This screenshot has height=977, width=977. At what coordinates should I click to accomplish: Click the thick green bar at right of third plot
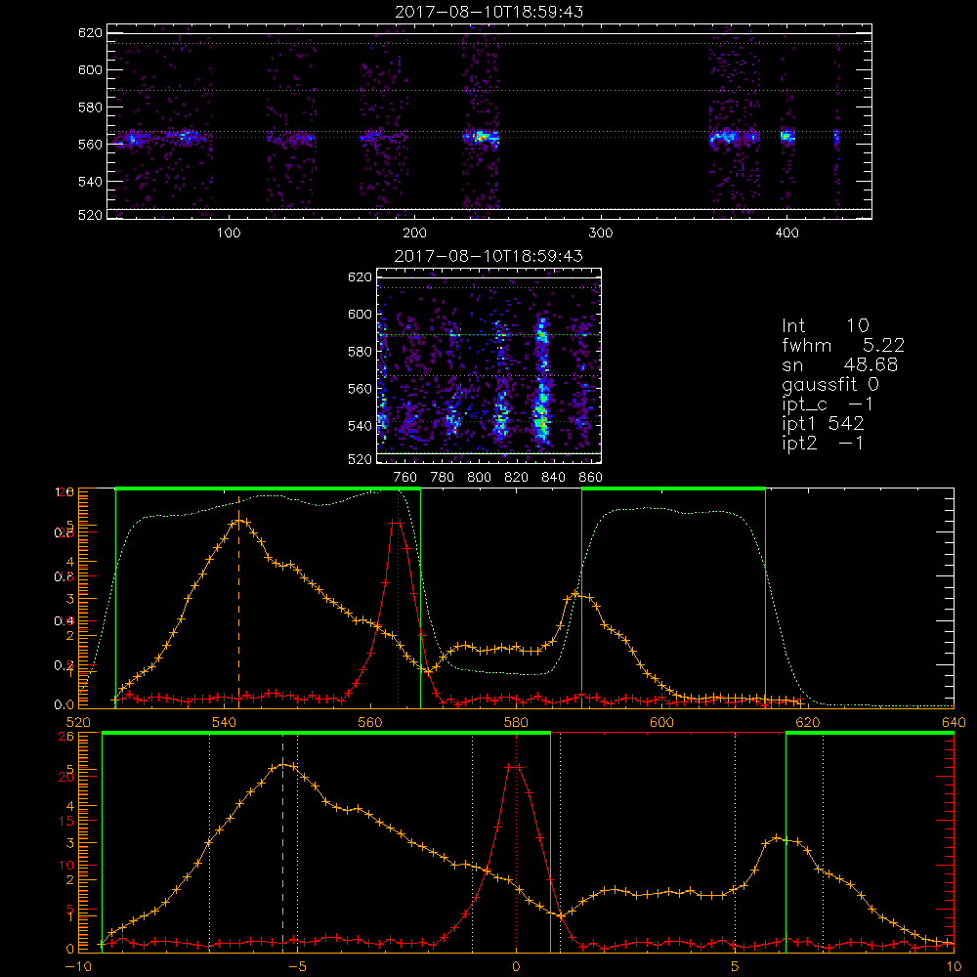pyautogui.click(x=673, y=488)
